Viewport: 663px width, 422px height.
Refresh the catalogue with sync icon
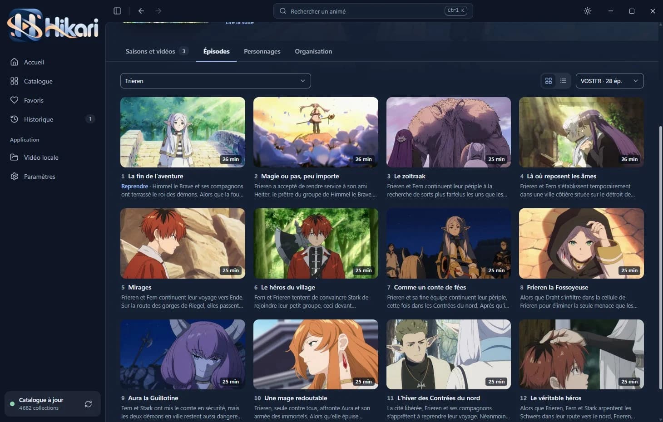tap(88, 404)
